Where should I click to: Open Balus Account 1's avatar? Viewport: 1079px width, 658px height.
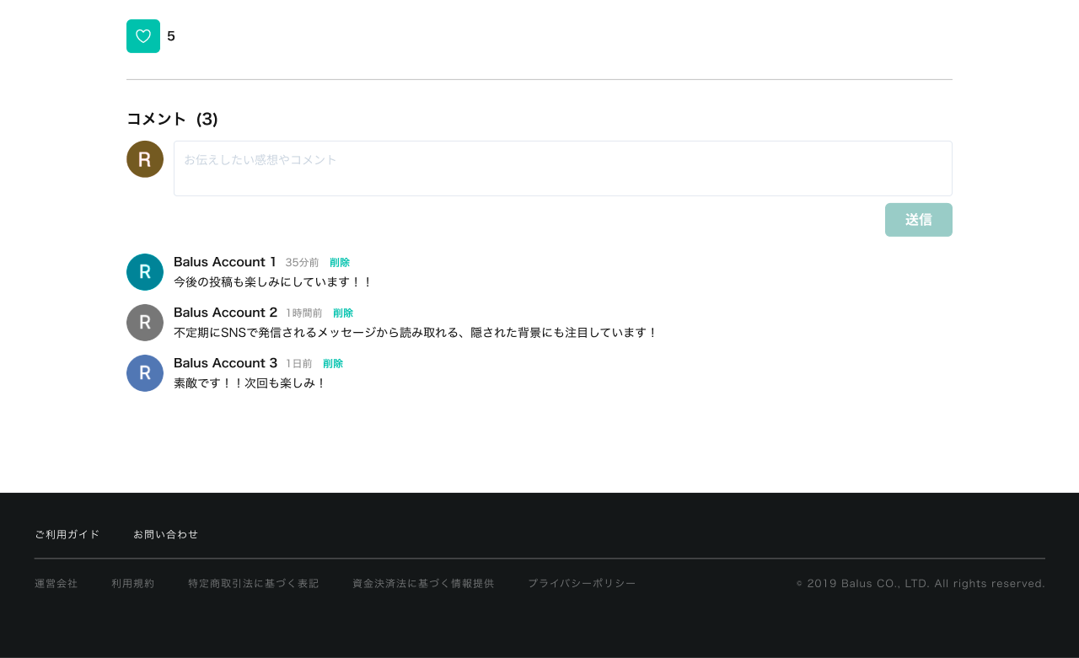(145, 272)
